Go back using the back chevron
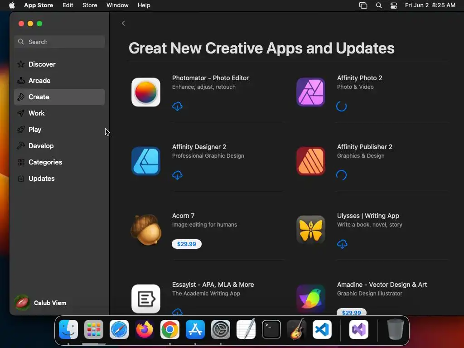The image size is (464, 348). (x=123, y=24)
